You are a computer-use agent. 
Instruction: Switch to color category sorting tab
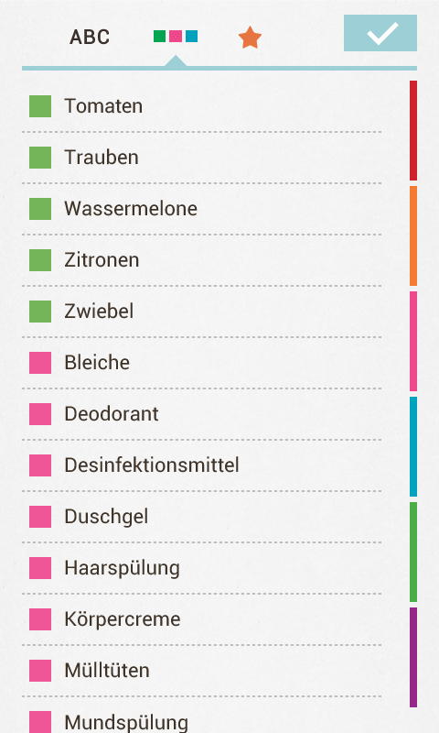pyautogui.click(x=176, y=36)
